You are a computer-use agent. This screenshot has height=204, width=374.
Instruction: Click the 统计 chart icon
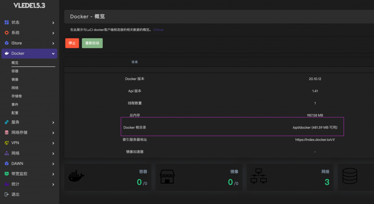pyautogui.click(x=7, y=184)
